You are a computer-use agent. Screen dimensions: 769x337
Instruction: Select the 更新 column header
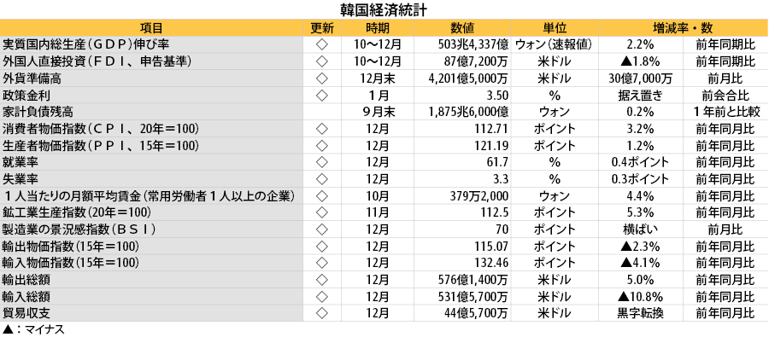pos(322,28)
